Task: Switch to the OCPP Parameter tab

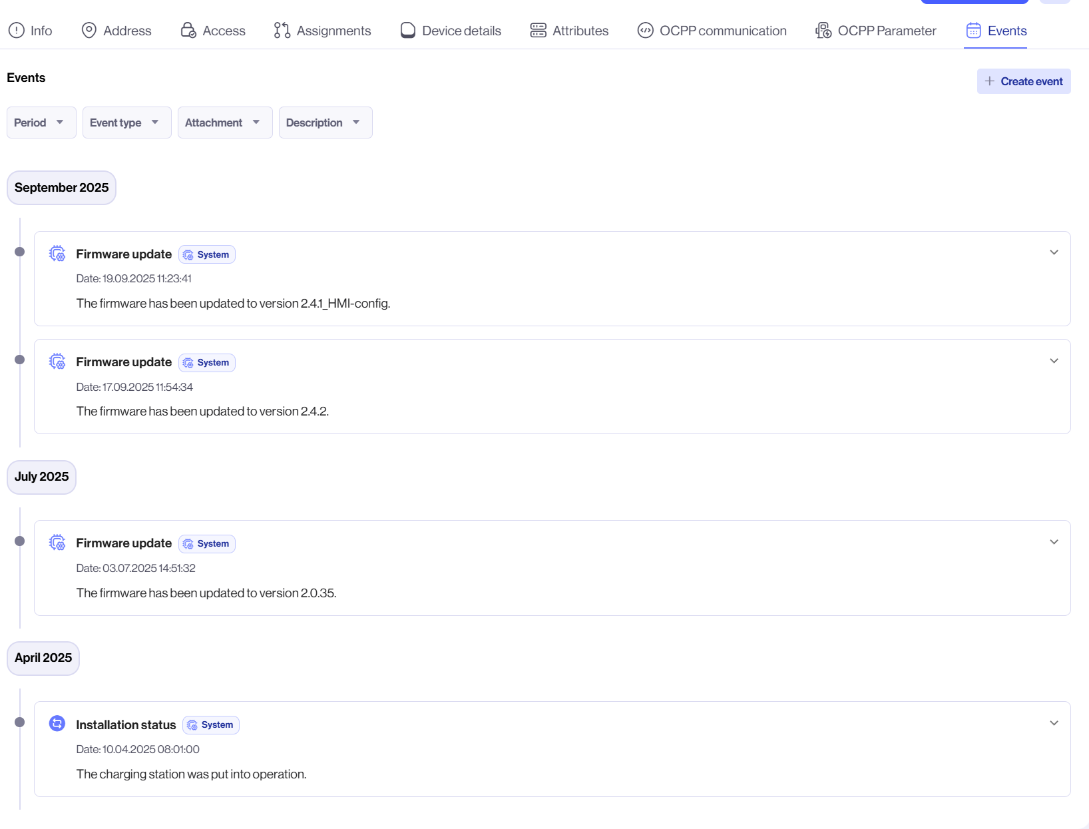Action: click(876, 31)
